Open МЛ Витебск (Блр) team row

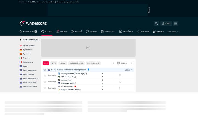coord(67,77)
